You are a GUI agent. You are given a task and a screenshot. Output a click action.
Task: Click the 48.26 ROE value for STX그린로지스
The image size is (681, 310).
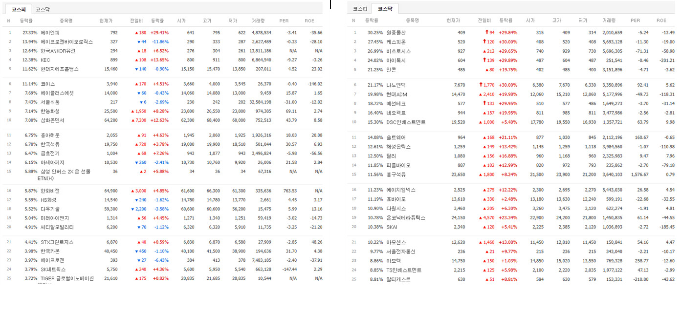click(316, 242)
